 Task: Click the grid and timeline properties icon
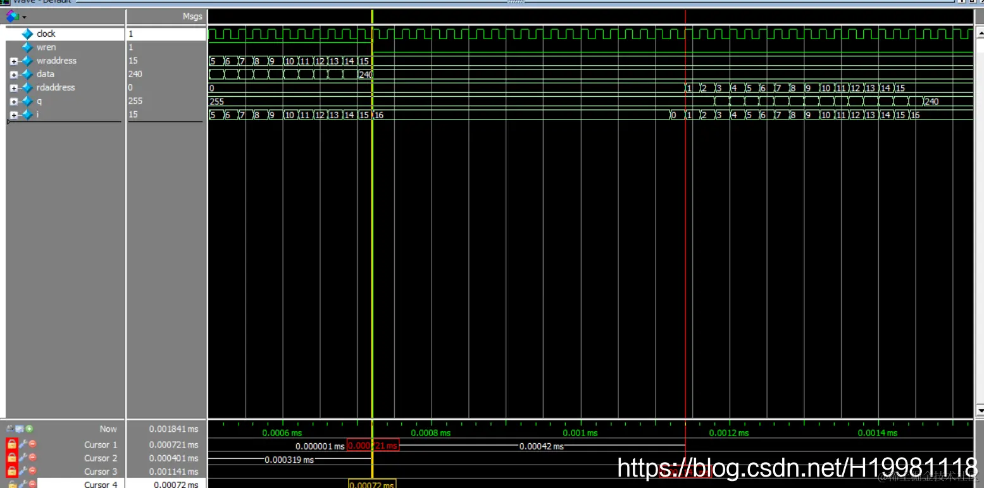pos(20,429)
